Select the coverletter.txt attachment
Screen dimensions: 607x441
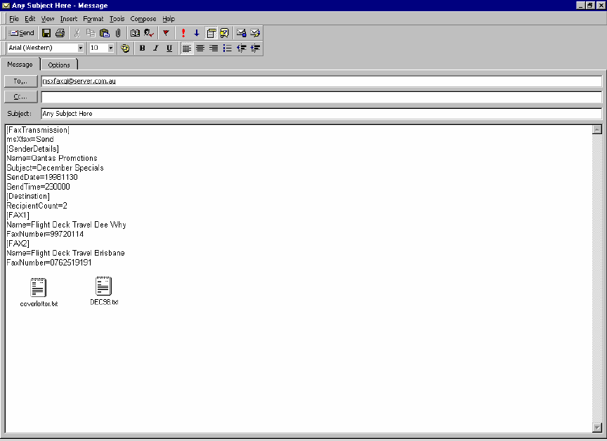point(39,292)
